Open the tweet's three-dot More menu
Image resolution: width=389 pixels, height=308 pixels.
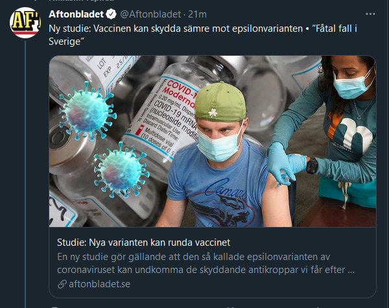pyautogui.click(x=370, y=14)
